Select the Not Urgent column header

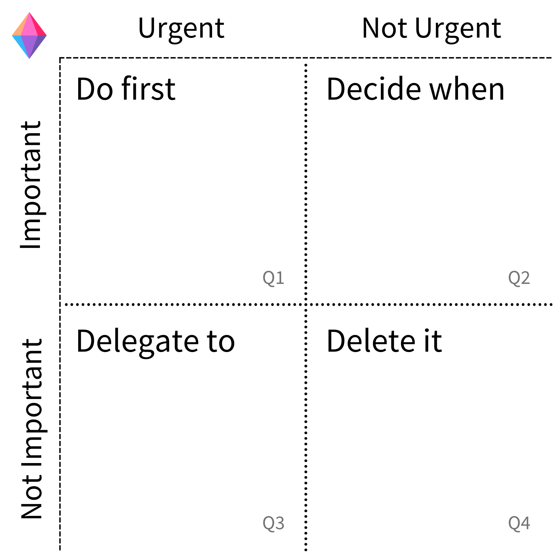[431, 29]
